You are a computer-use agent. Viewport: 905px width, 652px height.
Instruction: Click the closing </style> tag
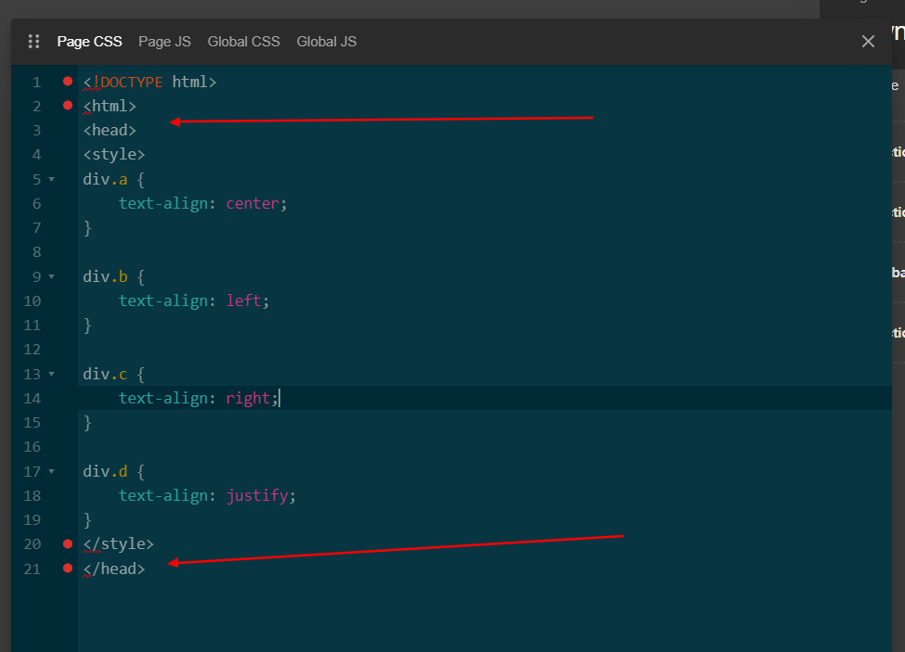click(x=118, y=544)
